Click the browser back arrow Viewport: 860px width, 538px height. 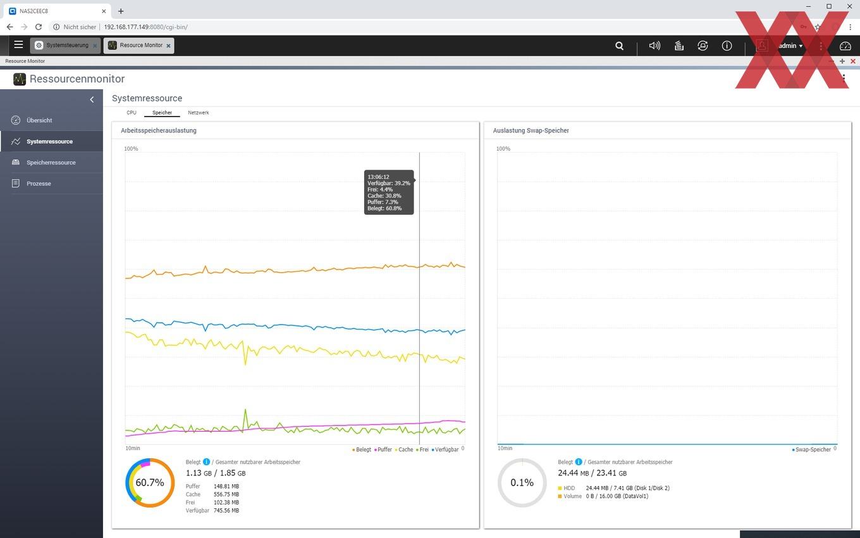[x=9, y=27]
